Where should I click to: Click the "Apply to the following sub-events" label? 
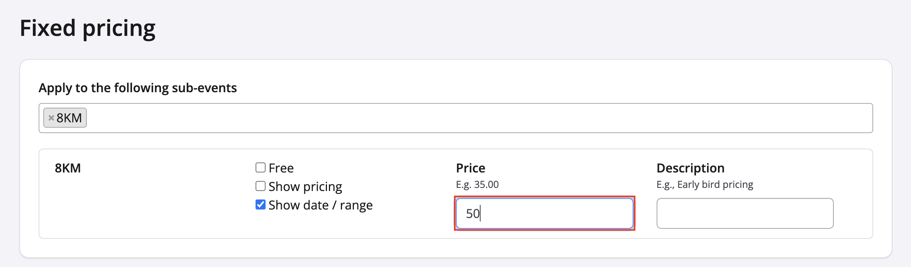click(x=137, y=88)
